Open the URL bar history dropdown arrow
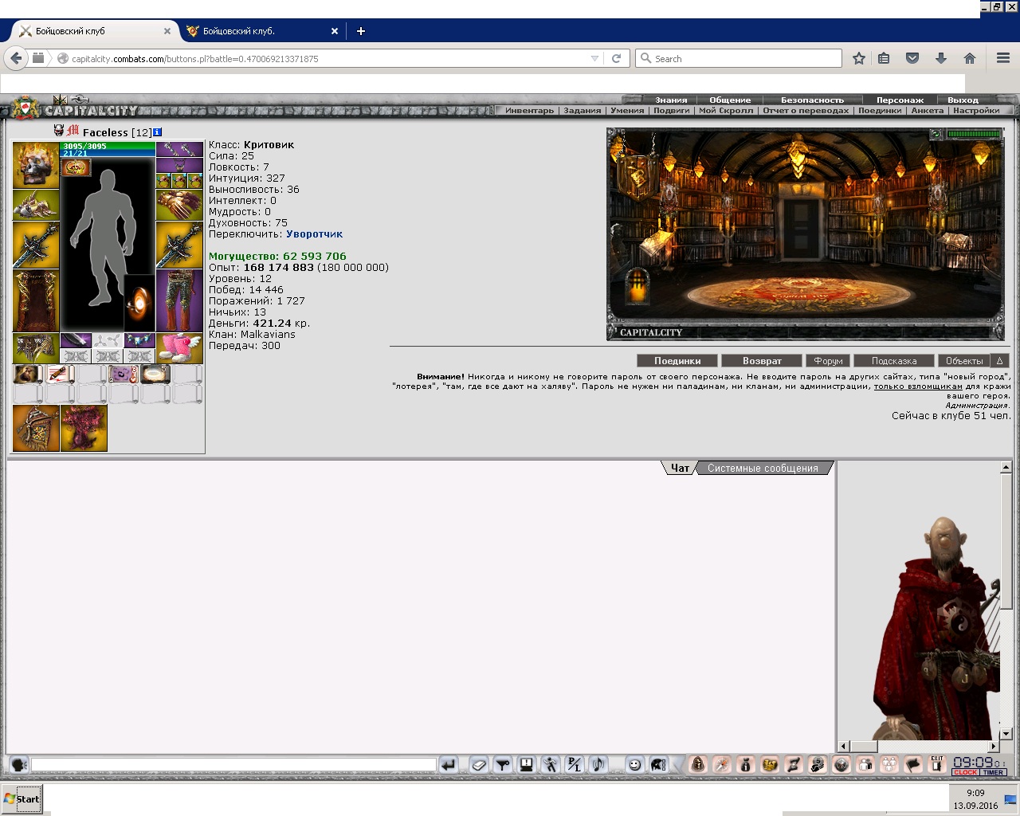 pyautogui.click(x=594, y=59)
